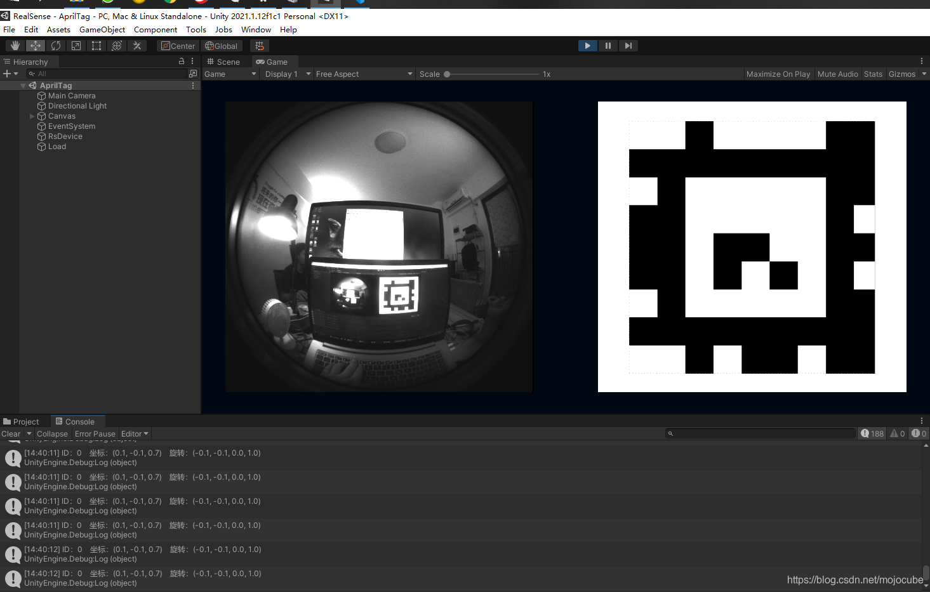930x592 pixels.
Task: Click the Hierarchy search by type icon
Action: coord(193,74)
